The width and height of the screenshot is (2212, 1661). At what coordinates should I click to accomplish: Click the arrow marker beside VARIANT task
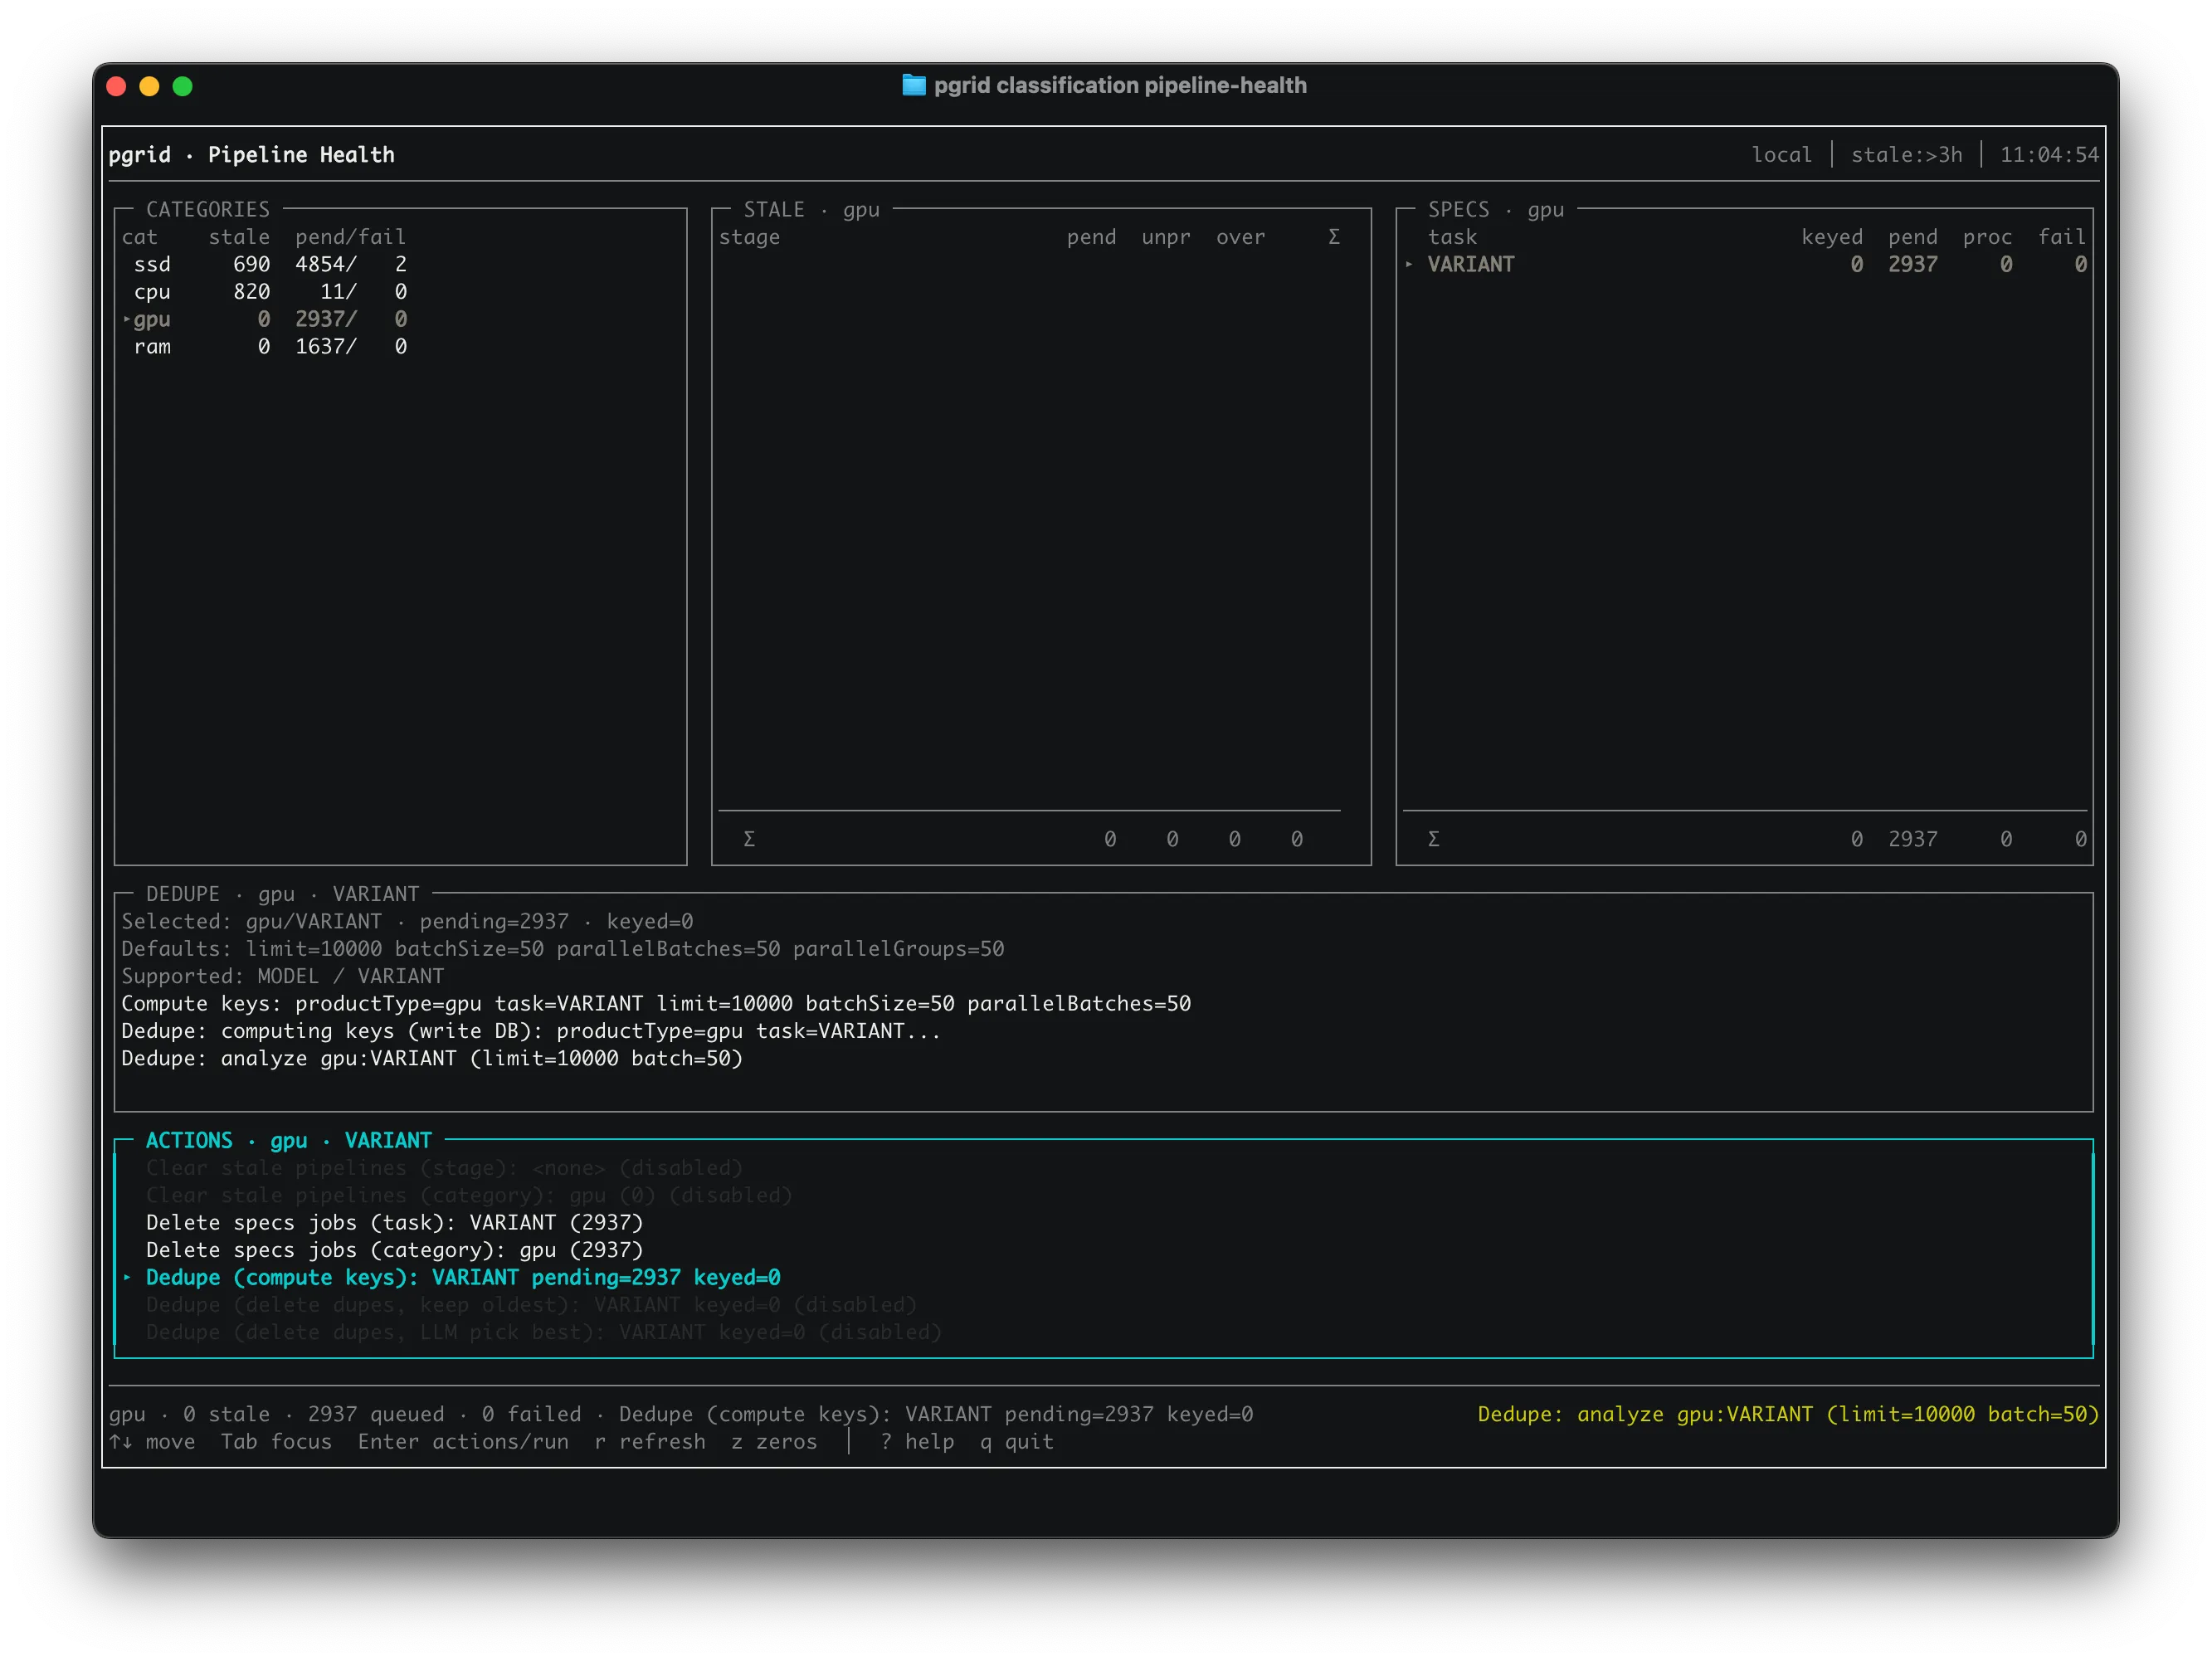pos(1409,264)
